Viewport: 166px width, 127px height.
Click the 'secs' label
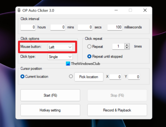(x=98, y=27)
